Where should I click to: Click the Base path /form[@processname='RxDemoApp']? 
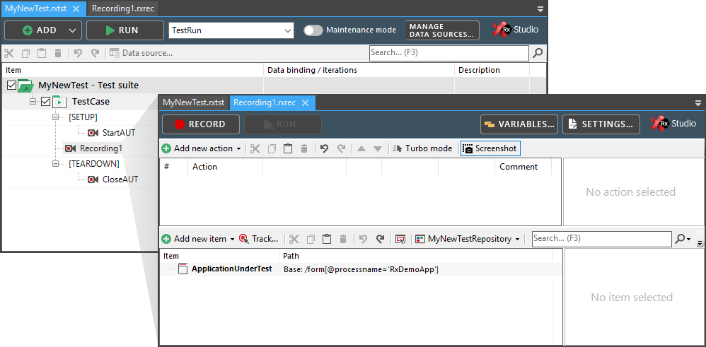pyautogui.click(x=361, y=269)
